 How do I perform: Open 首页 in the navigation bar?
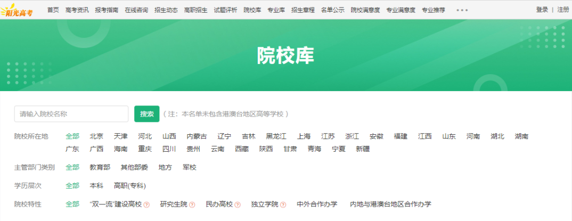click(x=53, y=10)
